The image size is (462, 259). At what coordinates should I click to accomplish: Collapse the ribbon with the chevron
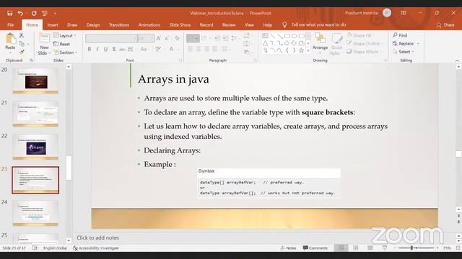[457, 60]
